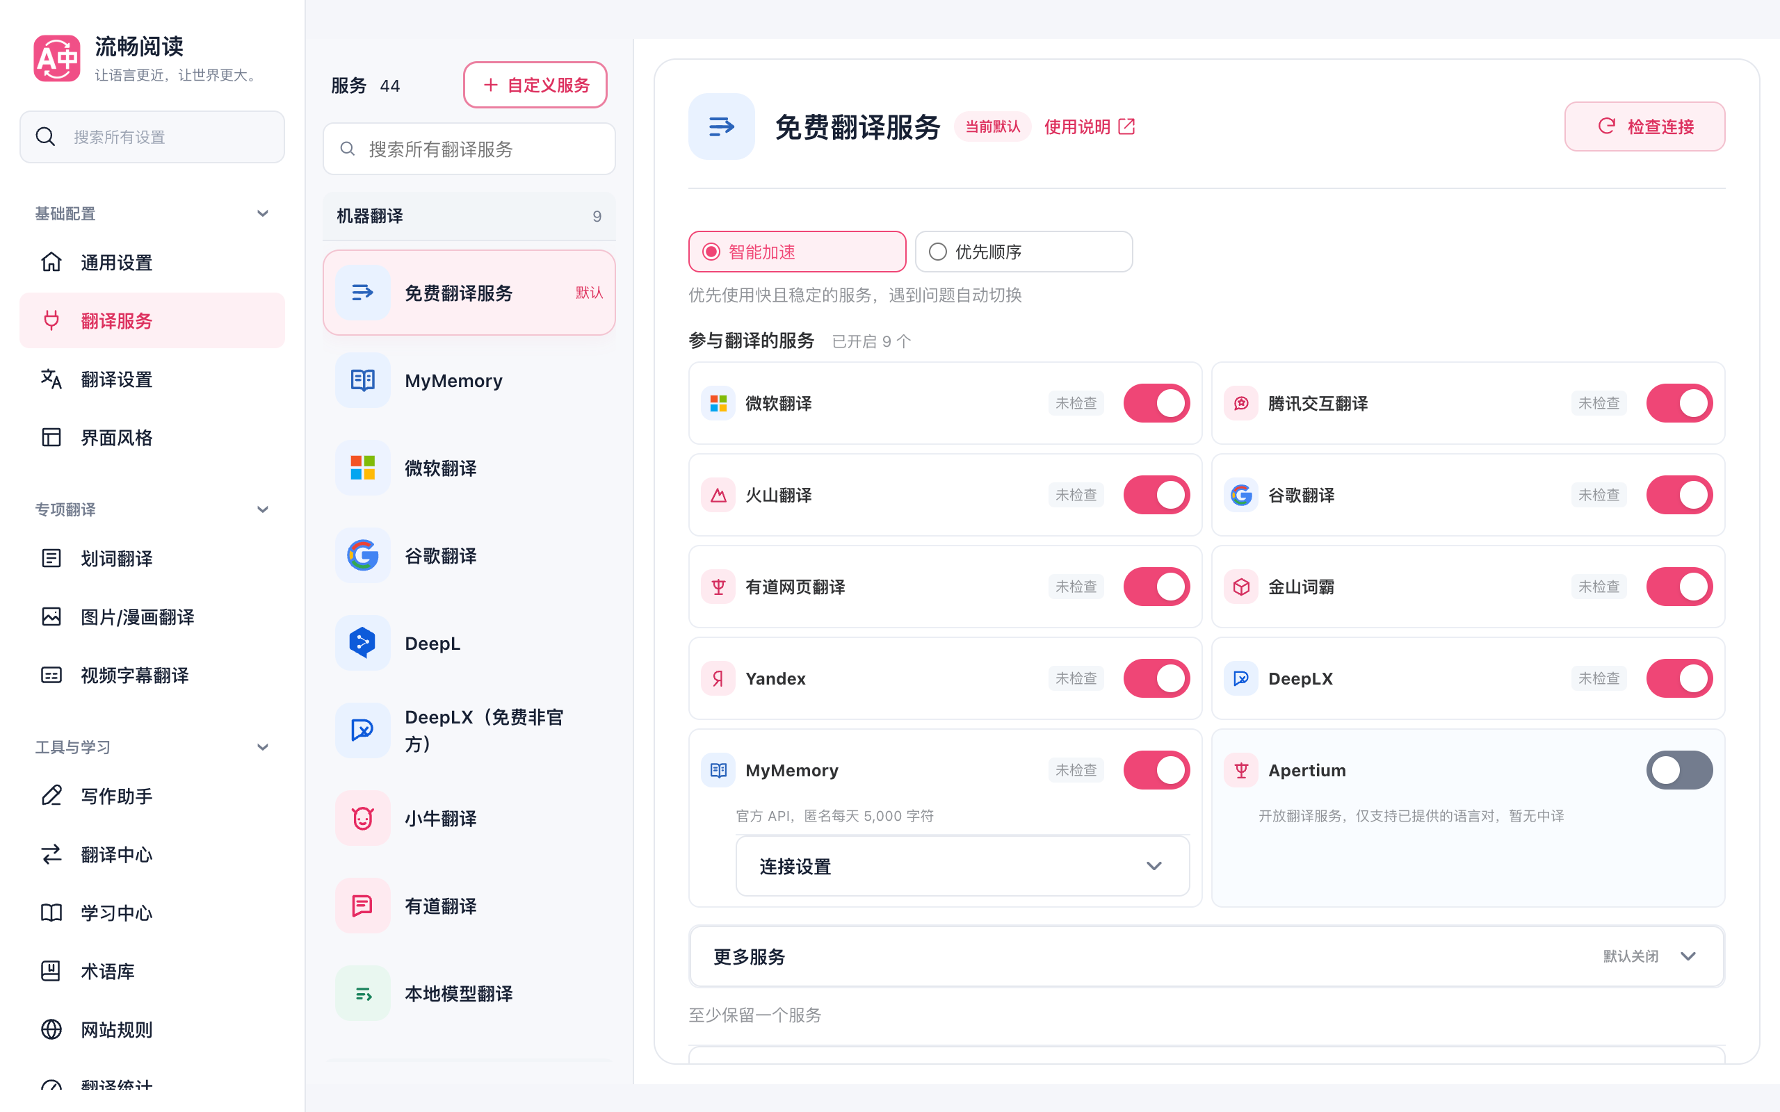Click the Yandex Я icon
The image size is (1780, 1112).
point(719,678)
